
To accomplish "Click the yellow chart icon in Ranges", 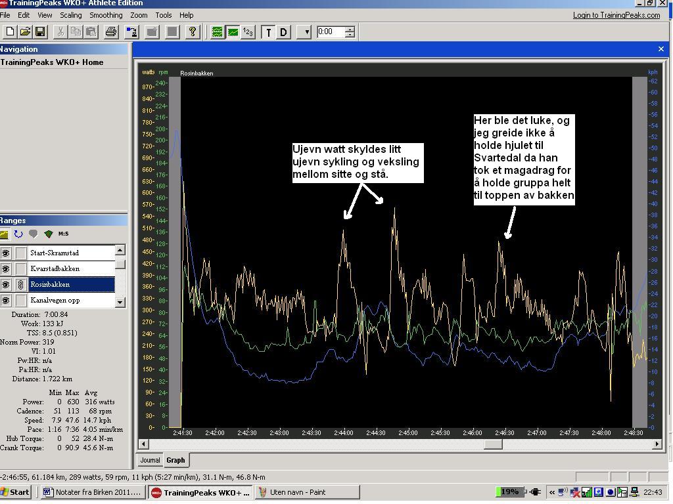I will click(x=4, y=234).
